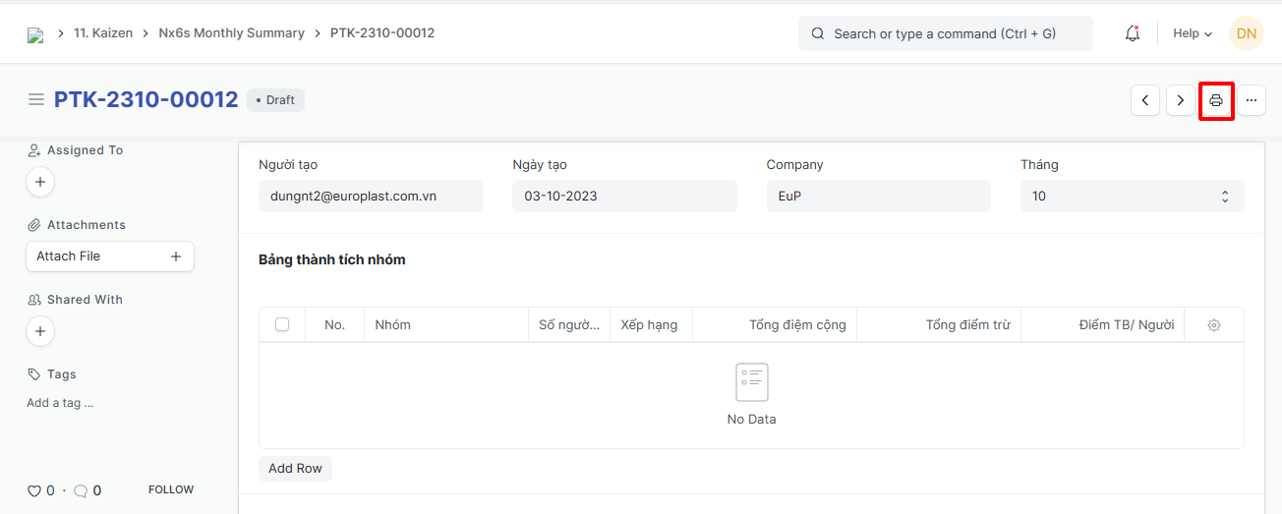Click the comments bubble icon
Viewport: 1282px width, 514px height.
pos(81,490)
